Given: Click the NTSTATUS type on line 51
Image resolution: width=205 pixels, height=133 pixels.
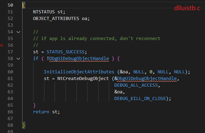Looking at the screenshot, I should (44, 12).
